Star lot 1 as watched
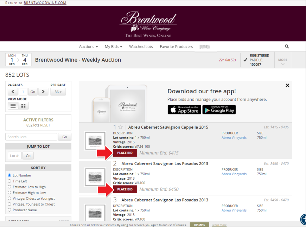 tap(120, 127)
